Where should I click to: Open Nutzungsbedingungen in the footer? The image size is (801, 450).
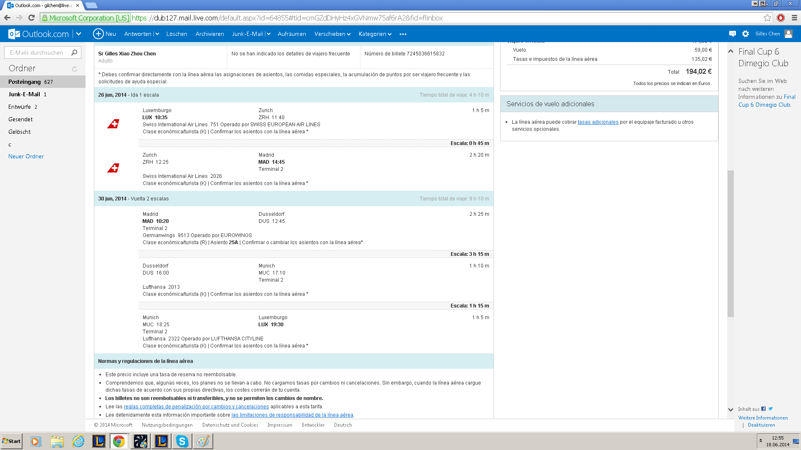(x=167, y=425)
